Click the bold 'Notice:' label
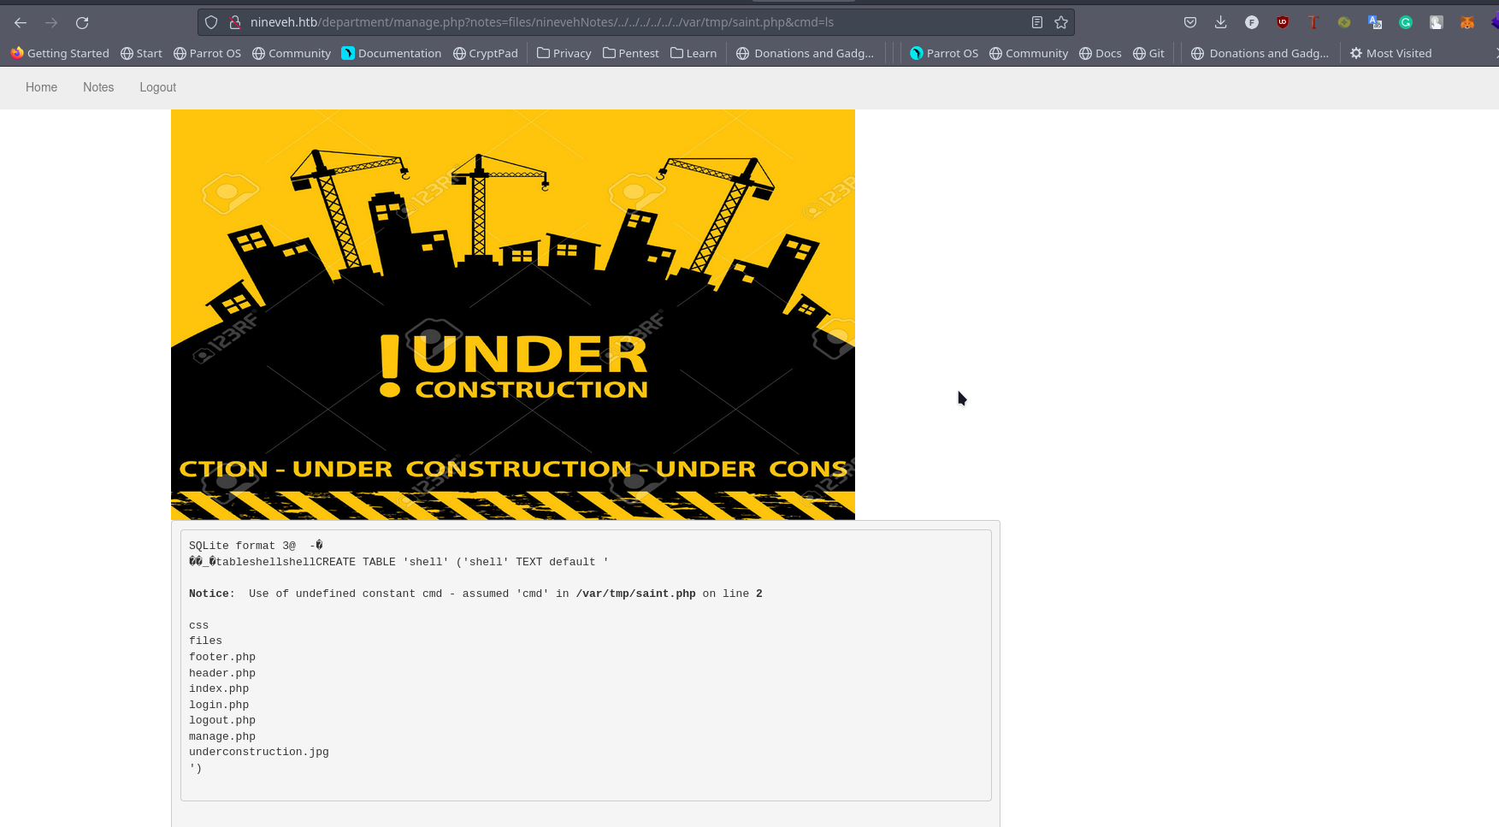Image resolution: width=1499 pixels, height=827 pixels. pos(211,594)
